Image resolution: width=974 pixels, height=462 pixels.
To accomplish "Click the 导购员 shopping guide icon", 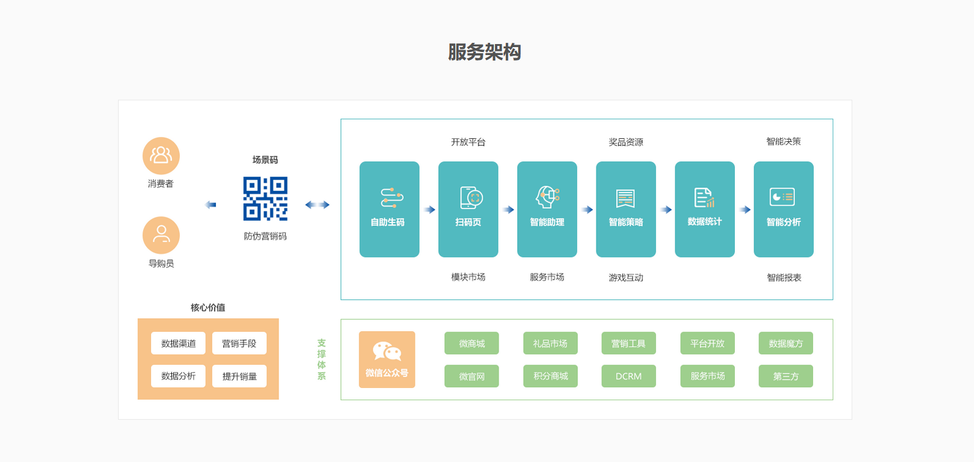I will click(161, 235).
